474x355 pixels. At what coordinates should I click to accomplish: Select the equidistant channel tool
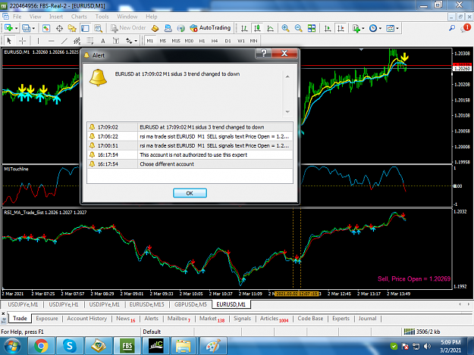(x=77, y=41)
